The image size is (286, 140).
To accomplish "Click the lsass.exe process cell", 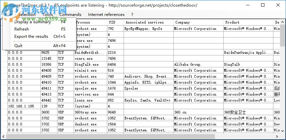I will (91, 100).
